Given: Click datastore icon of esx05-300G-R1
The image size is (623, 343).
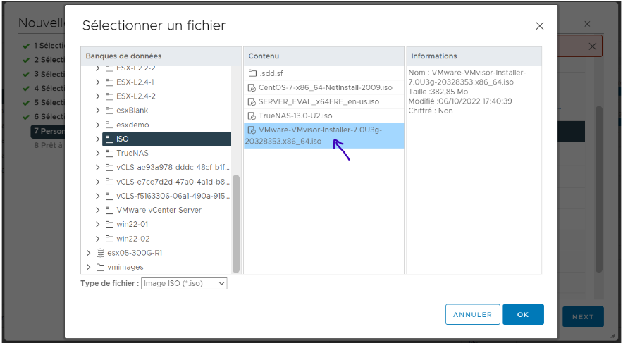Looking at the screenshot, I should (101, 253).
